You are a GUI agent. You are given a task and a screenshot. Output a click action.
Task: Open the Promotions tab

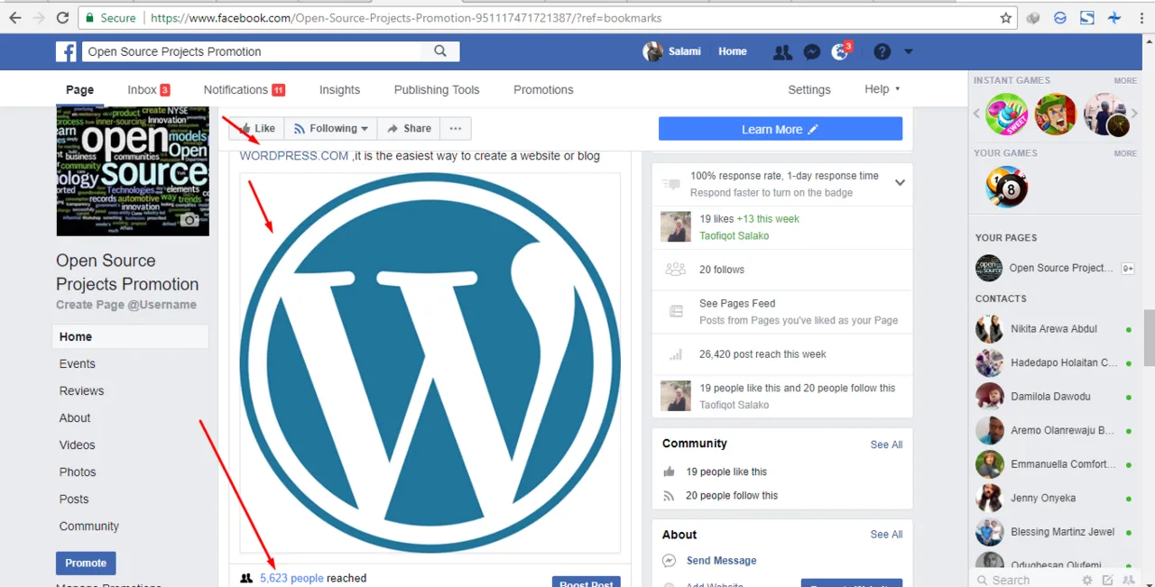tap(543, 89)
